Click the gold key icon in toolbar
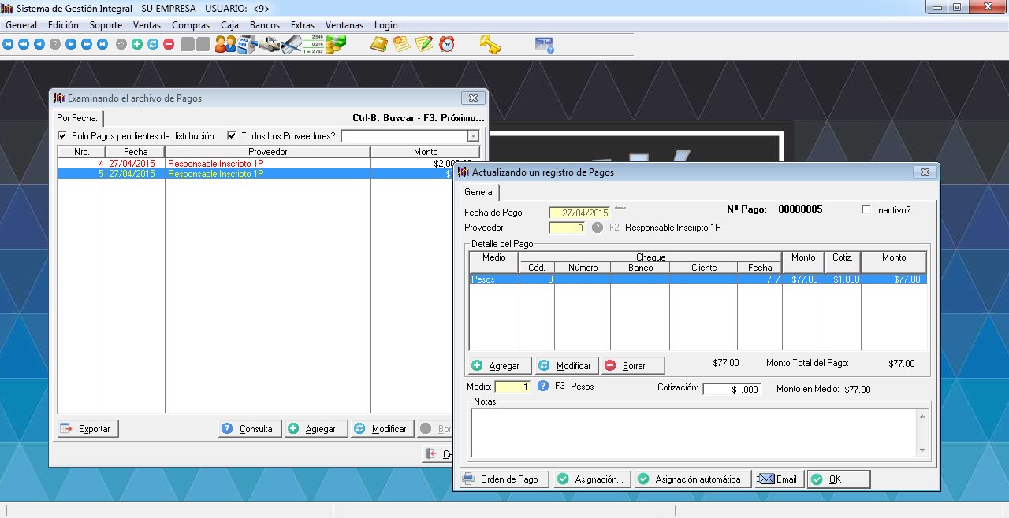The image size is (1009, 518). pyautogui.click(x=490, y=45)
